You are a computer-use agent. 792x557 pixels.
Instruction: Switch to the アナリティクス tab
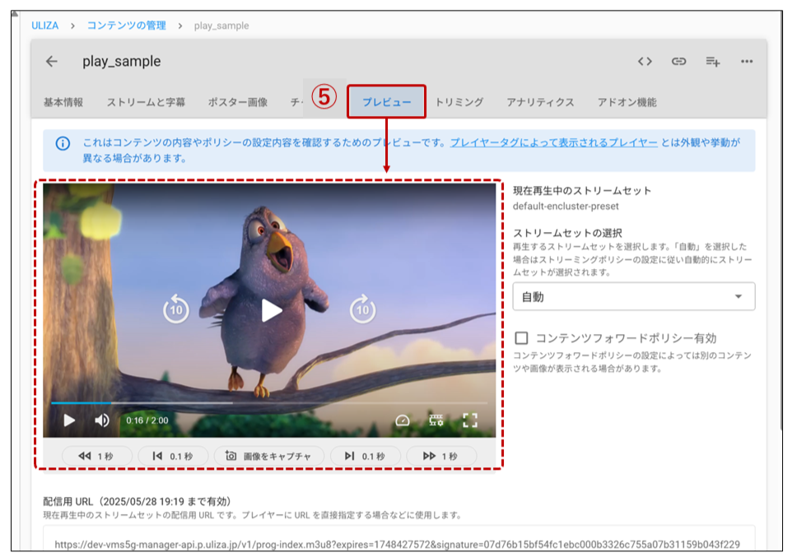pos(540,103)
